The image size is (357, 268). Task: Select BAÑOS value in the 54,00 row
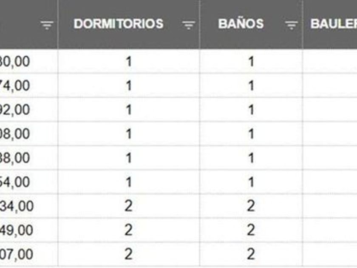pyautogui.click(x=251, y=182)
